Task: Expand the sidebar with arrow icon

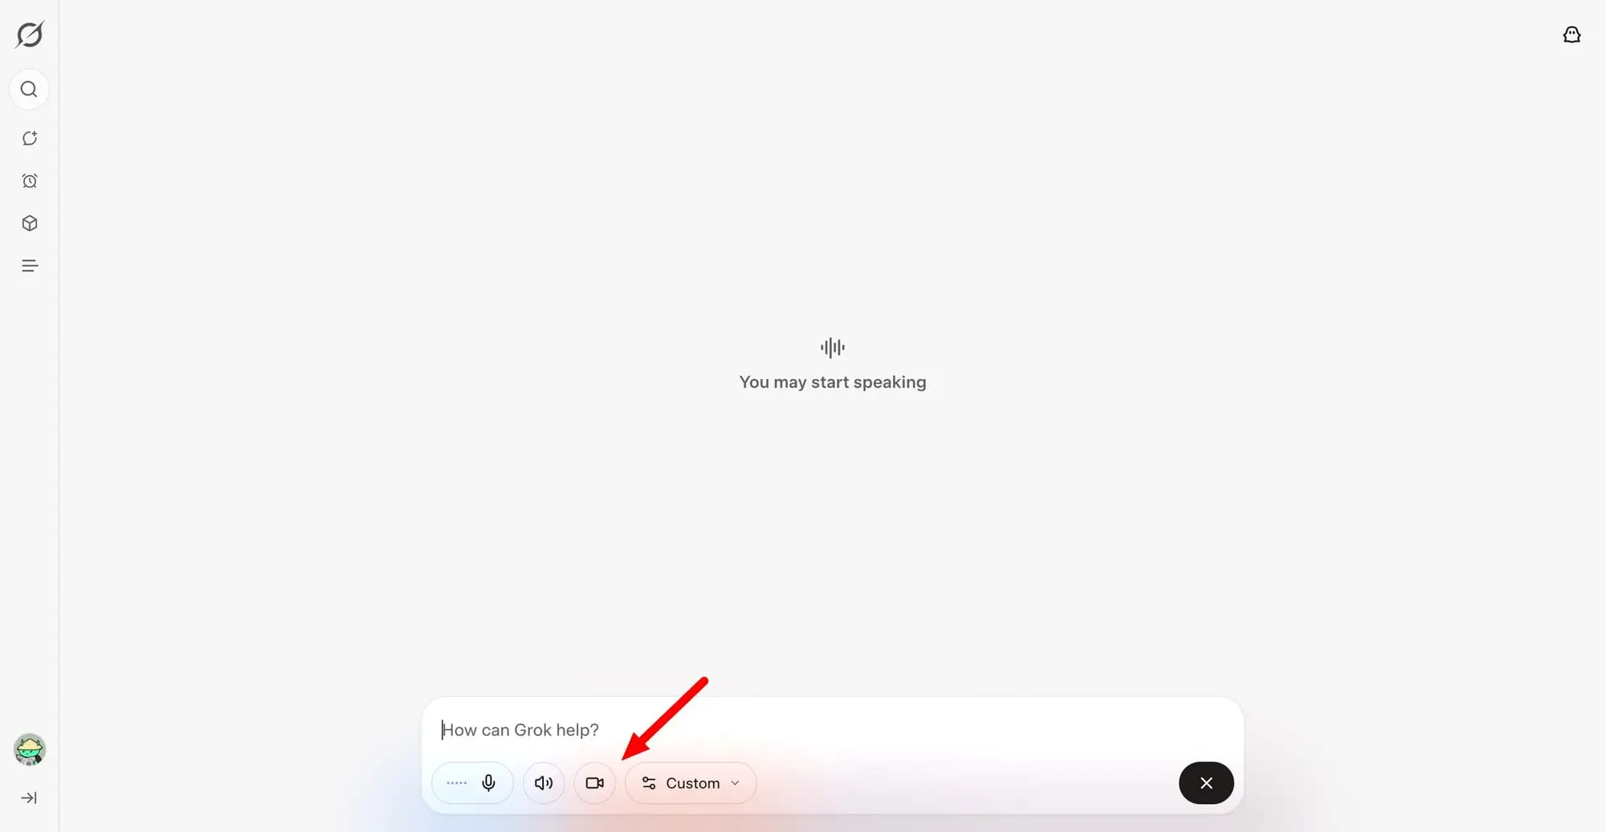Action: (x=29, y=797)
